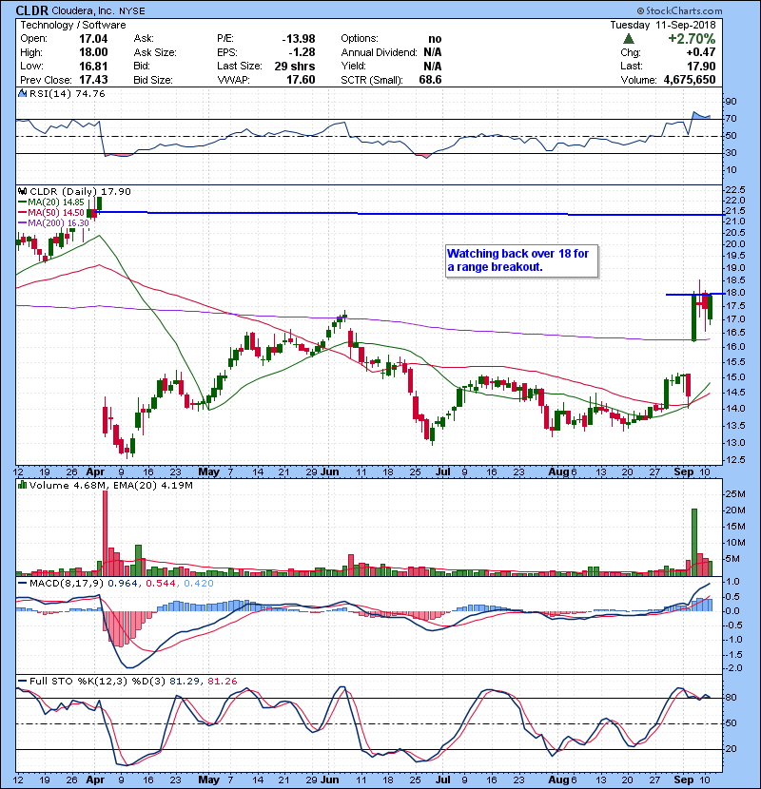The image size is (761, 789).
Task: Click the CLDR (Daily) 17.90 legend text
Action: 80,192
